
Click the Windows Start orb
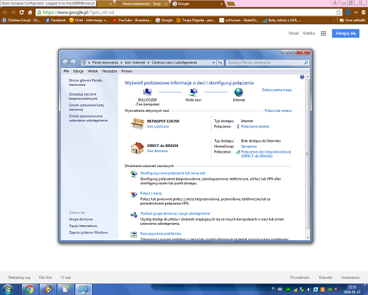pyautogui.click(x=9, y=288)
